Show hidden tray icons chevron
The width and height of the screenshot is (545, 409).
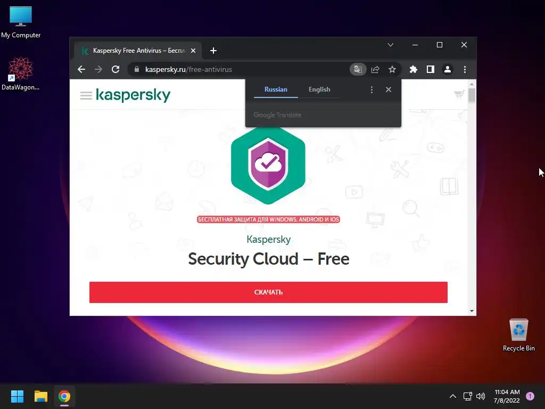(x=453, y=396)
